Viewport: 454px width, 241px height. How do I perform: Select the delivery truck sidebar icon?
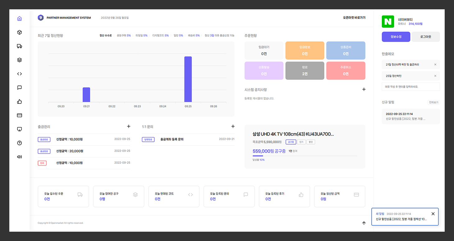[x=19, y=46]
